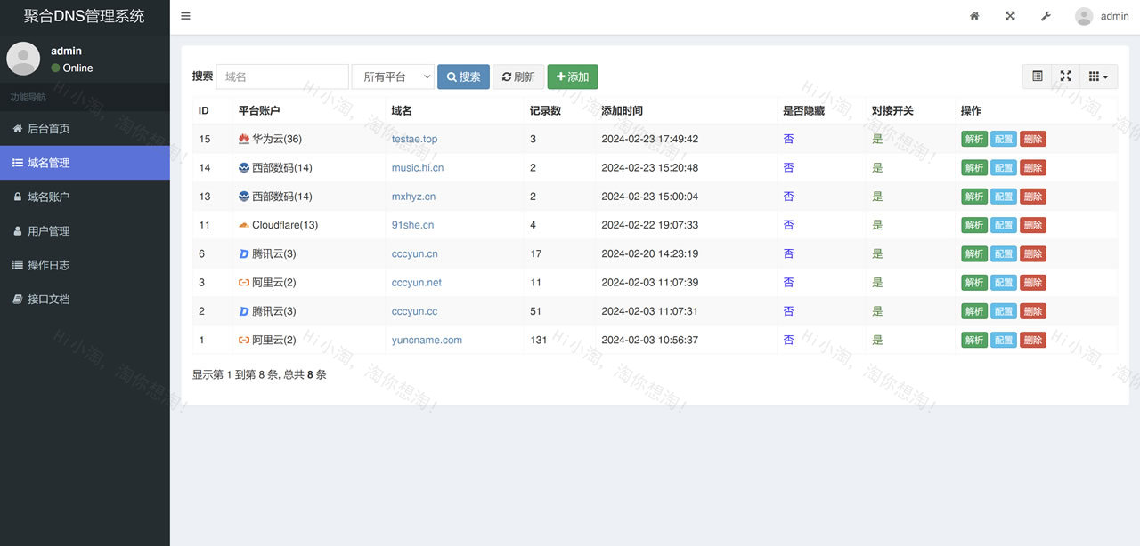The width and height of the screenshot is (1140, 546).
Task: Click the green 添加 button
Action: (x=573, y=76)
